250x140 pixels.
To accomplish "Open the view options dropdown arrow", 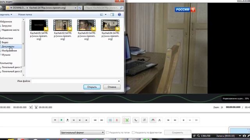I will [105, 14].
